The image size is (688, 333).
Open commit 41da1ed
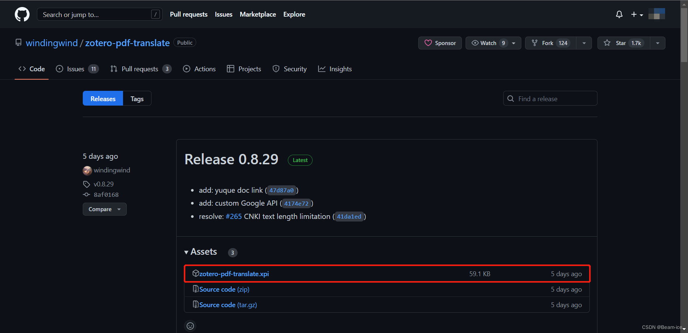click(349, 217)
